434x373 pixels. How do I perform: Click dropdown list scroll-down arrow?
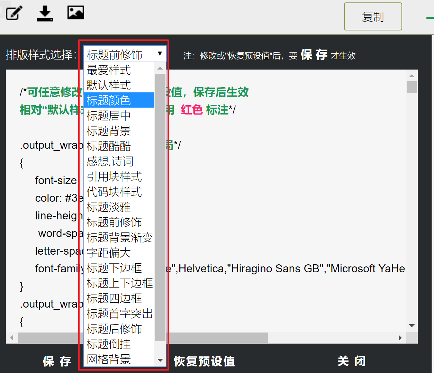coord(160,360)
